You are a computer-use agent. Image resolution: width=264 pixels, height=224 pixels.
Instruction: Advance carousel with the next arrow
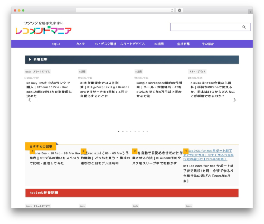click(x=235, y=100)
